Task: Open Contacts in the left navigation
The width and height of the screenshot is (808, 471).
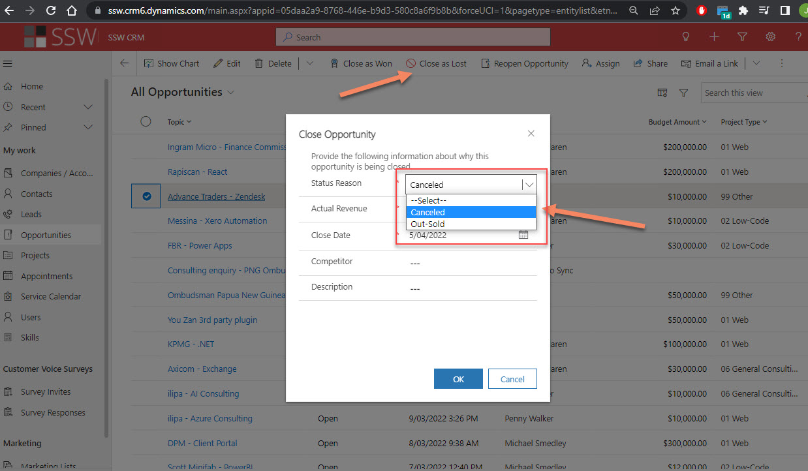Action: point(37,194)
